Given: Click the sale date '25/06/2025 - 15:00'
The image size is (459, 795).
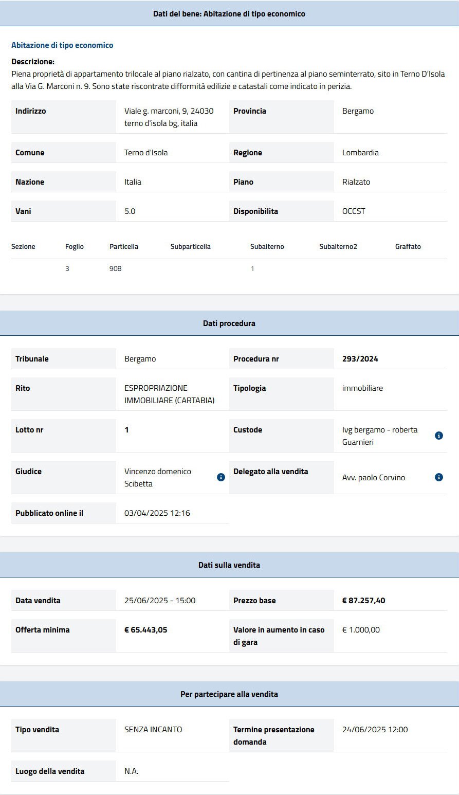Looking at the screenshot, I should coord(160,601).
